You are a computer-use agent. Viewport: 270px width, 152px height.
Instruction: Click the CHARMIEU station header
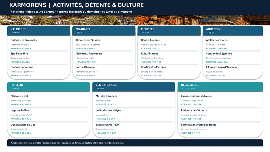tap(104, 31)
